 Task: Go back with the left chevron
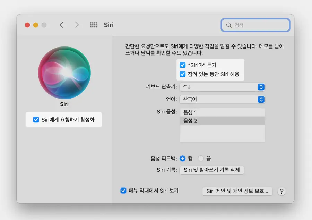(x=61, y=25)
